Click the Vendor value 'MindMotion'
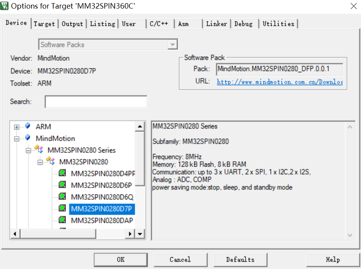 (54, 58)
